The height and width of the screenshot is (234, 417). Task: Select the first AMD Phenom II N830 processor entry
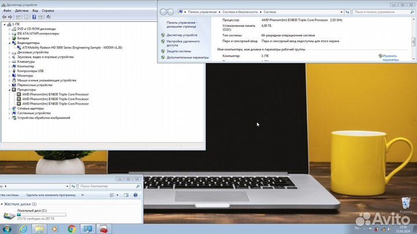coord(56,94)
